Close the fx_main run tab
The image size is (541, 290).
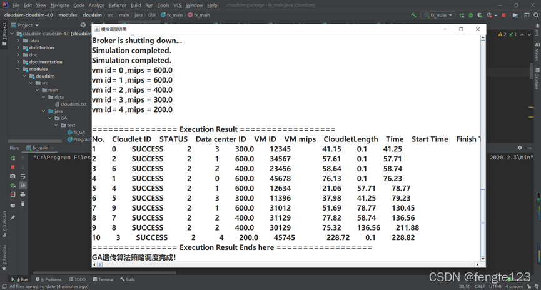[x=52, y=148]
